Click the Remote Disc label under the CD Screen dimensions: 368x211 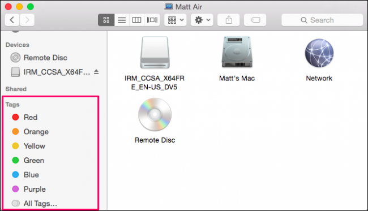tap(155, 140)
